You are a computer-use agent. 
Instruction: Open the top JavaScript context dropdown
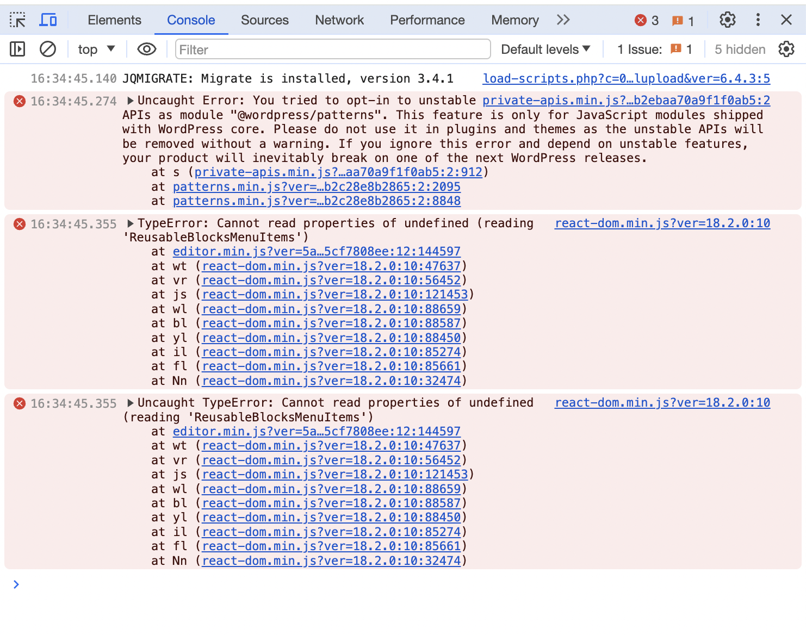coord(96,49)
